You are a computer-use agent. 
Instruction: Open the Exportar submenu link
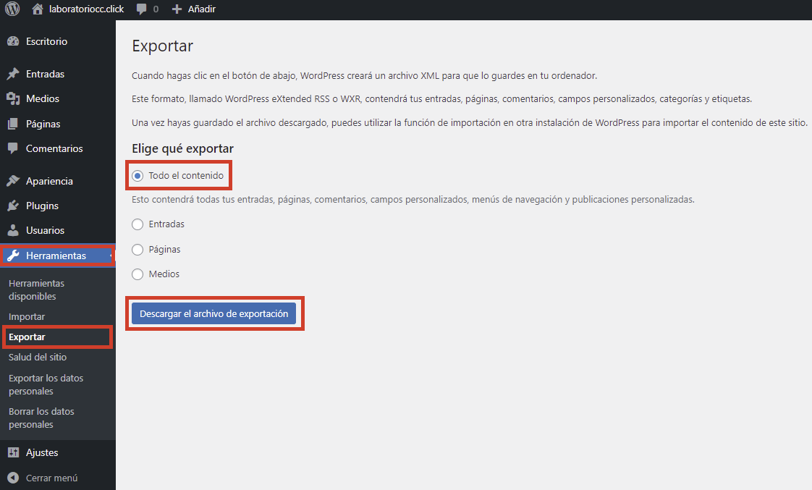tap(27, 337)
